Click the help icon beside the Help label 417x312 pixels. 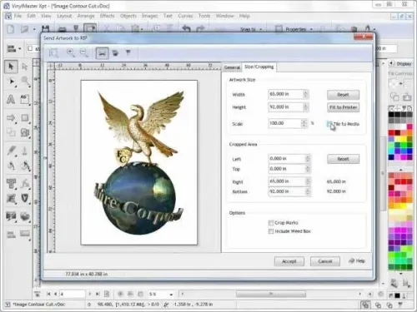coord(351,261)
